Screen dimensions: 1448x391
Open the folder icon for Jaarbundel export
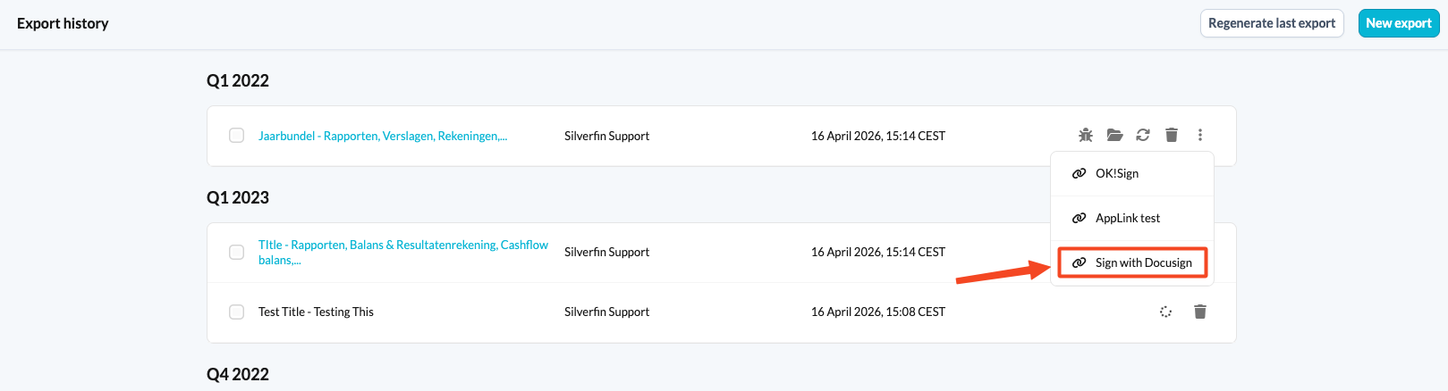coord(1114,136)
